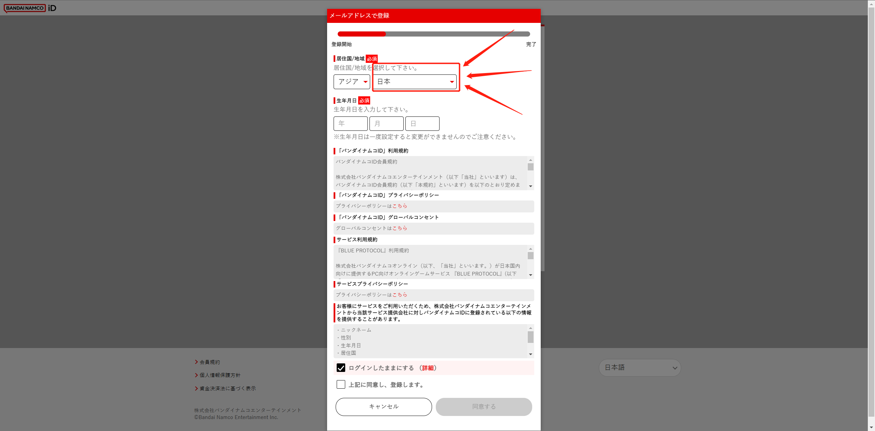Click the 日 birth day field
This screenshot has height=431, width=875.
click(x=422, y=124)
